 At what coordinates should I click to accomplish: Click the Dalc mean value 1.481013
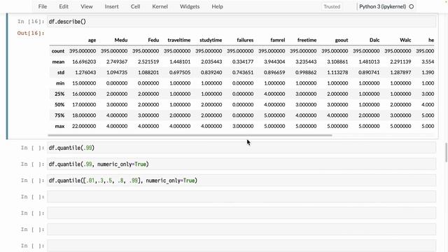point(369,62)
